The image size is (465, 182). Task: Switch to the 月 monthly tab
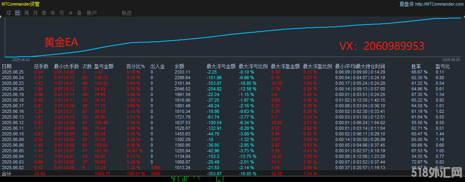click(35, 13)
